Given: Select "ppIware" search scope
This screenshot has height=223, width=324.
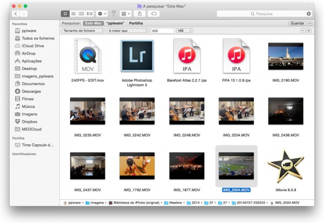Looking at the screenshot, I should tap(116, 23).
